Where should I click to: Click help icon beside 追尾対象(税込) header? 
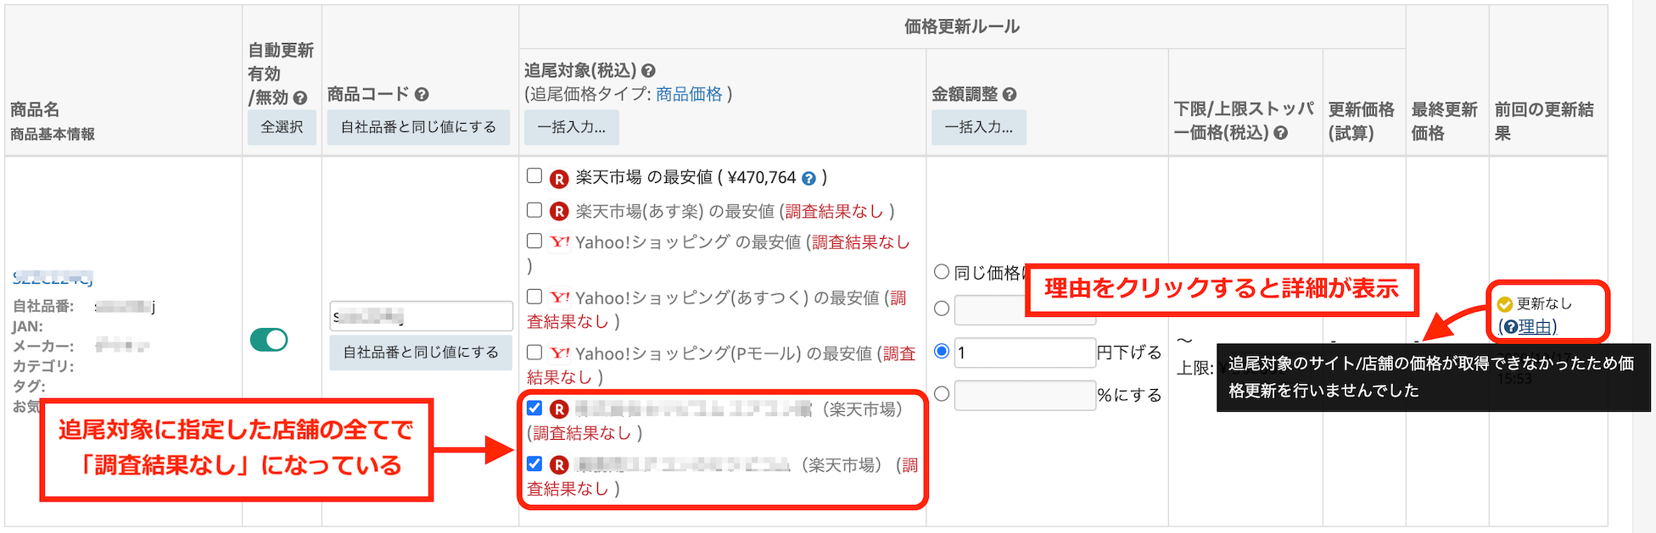tap(648, 70)
